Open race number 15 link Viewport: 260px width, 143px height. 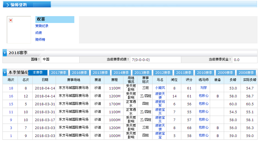click(11, 104)
